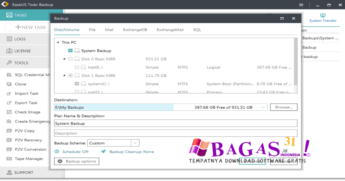Screen dimensions: 345x181
Task: Click SQL Credential Manager icon
Action: click(9, 75)
